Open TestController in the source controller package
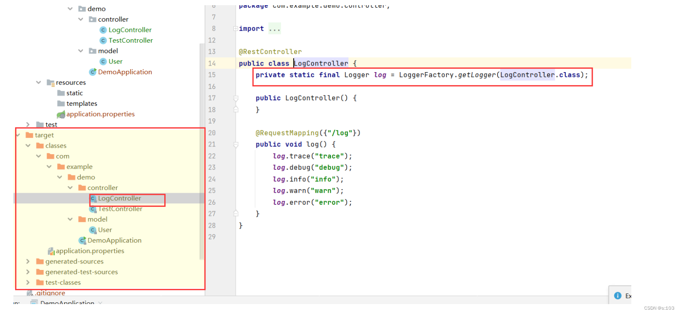Screen dimensions: 681x314 click(131, 40)
